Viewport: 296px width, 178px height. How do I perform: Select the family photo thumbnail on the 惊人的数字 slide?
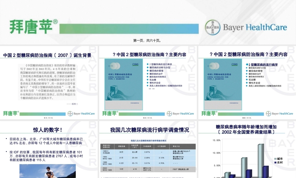47,172
